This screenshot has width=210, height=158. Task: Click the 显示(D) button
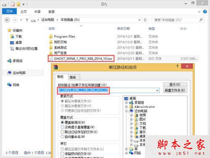175,85
